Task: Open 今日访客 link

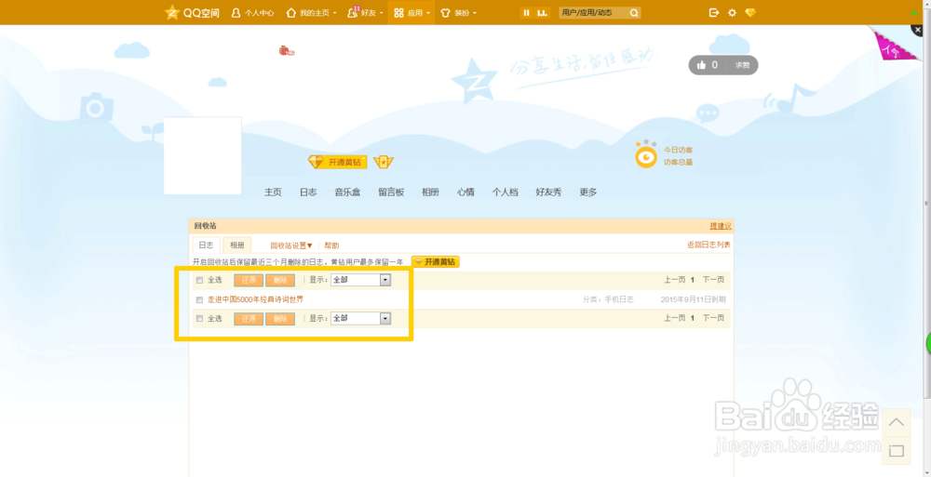Action: tap(678, 150)
